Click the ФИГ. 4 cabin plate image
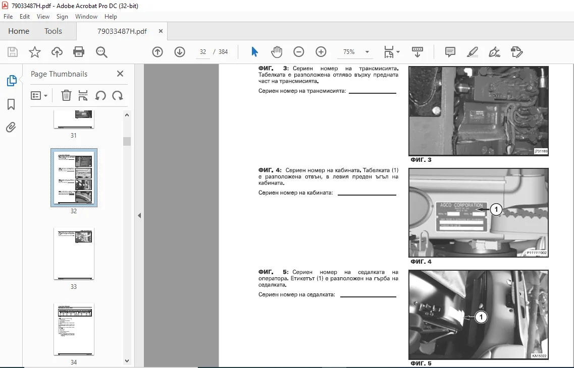574x368 pixels. 479,213
